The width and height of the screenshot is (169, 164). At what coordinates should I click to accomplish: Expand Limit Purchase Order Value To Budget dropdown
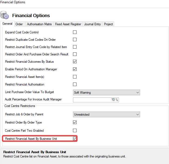coord(107,93)
